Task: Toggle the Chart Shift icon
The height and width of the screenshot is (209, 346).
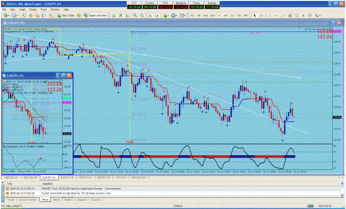Action: coord(157,15)
